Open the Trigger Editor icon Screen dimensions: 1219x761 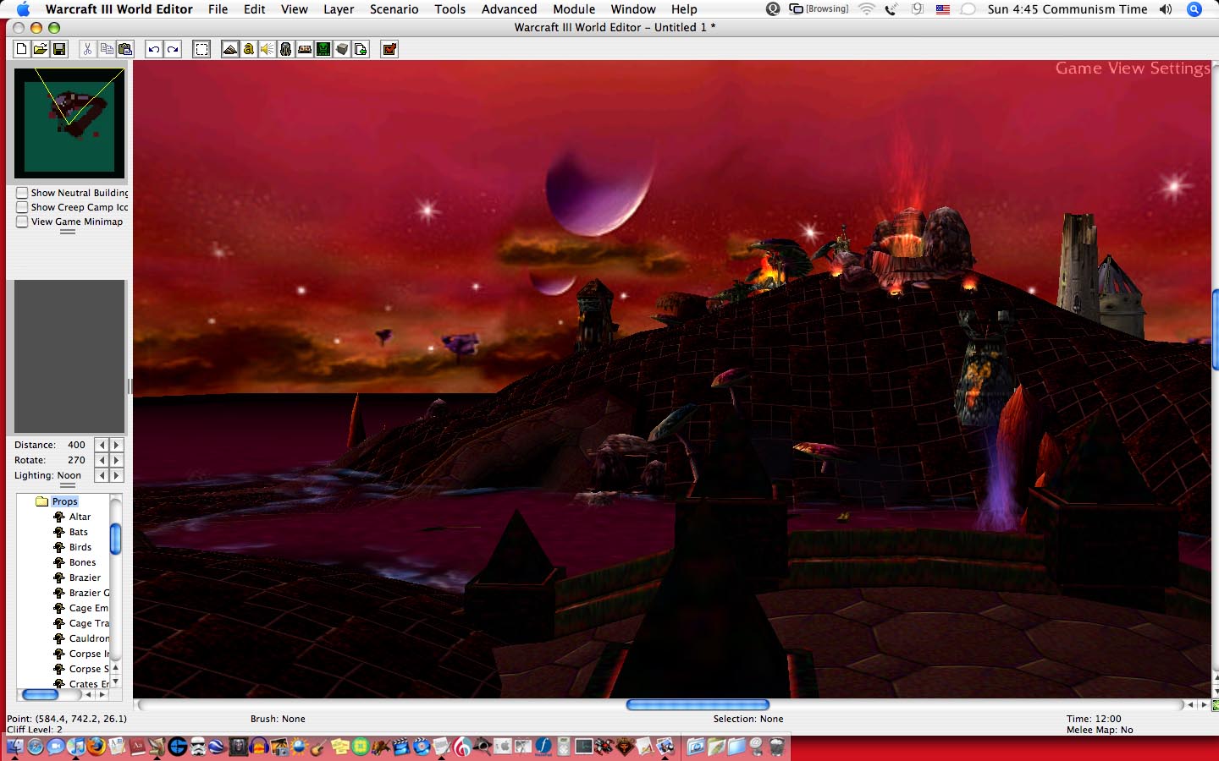[248, 49]
